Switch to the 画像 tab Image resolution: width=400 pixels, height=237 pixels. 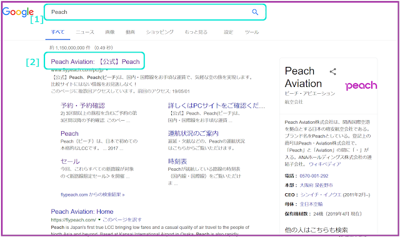tap(110, 32)
